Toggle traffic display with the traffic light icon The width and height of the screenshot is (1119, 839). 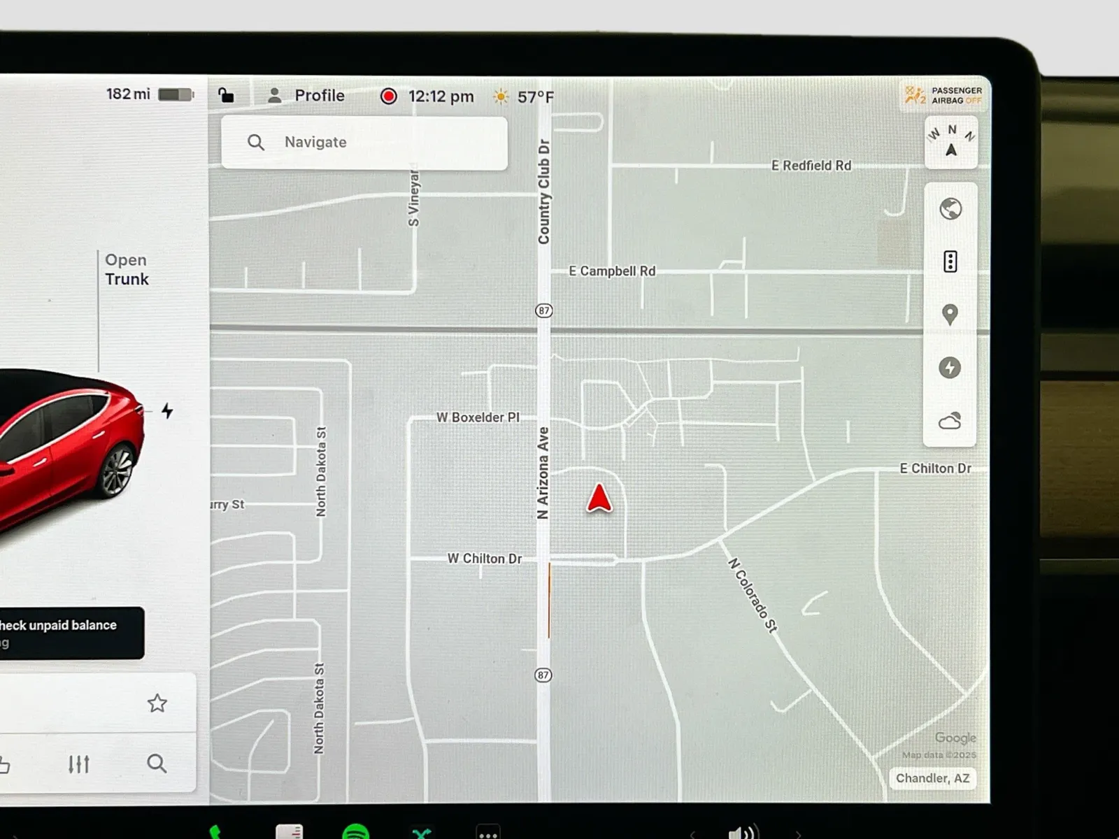pyautogui.click(x=950, y=261)
